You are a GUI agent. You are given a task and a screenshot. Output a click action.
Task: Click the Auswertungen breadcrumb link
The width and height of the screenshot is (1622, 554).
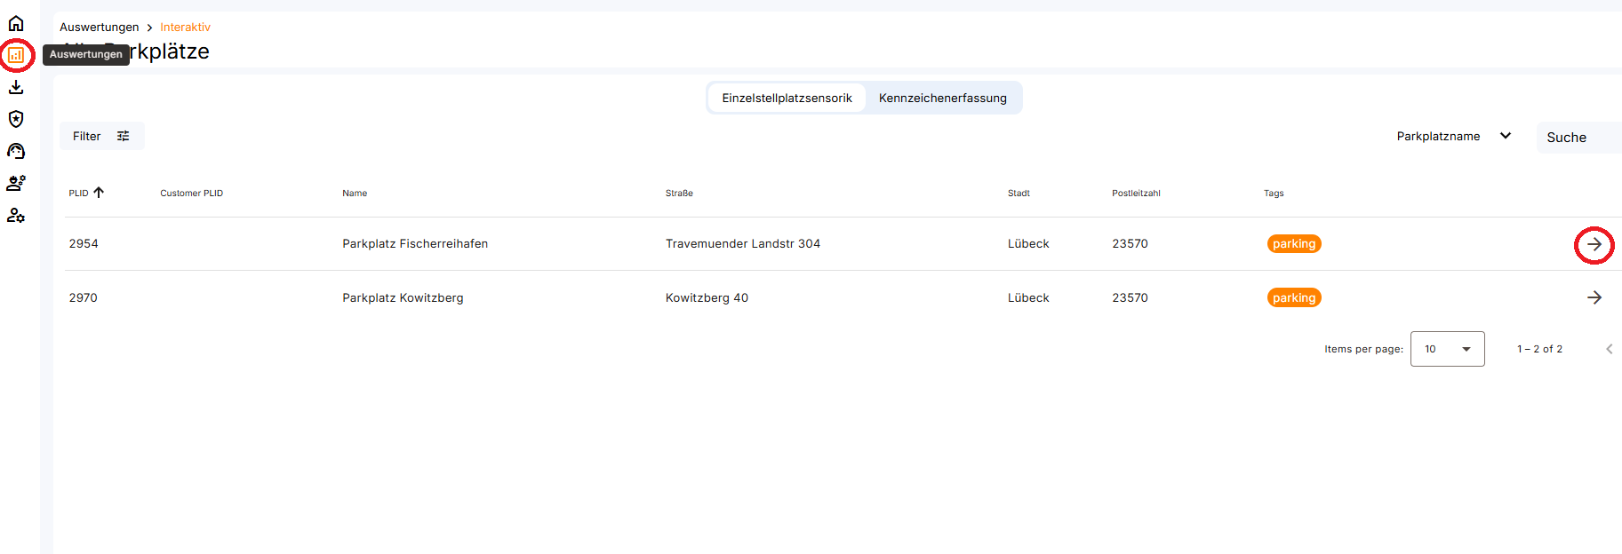click(x=99, y=28)
